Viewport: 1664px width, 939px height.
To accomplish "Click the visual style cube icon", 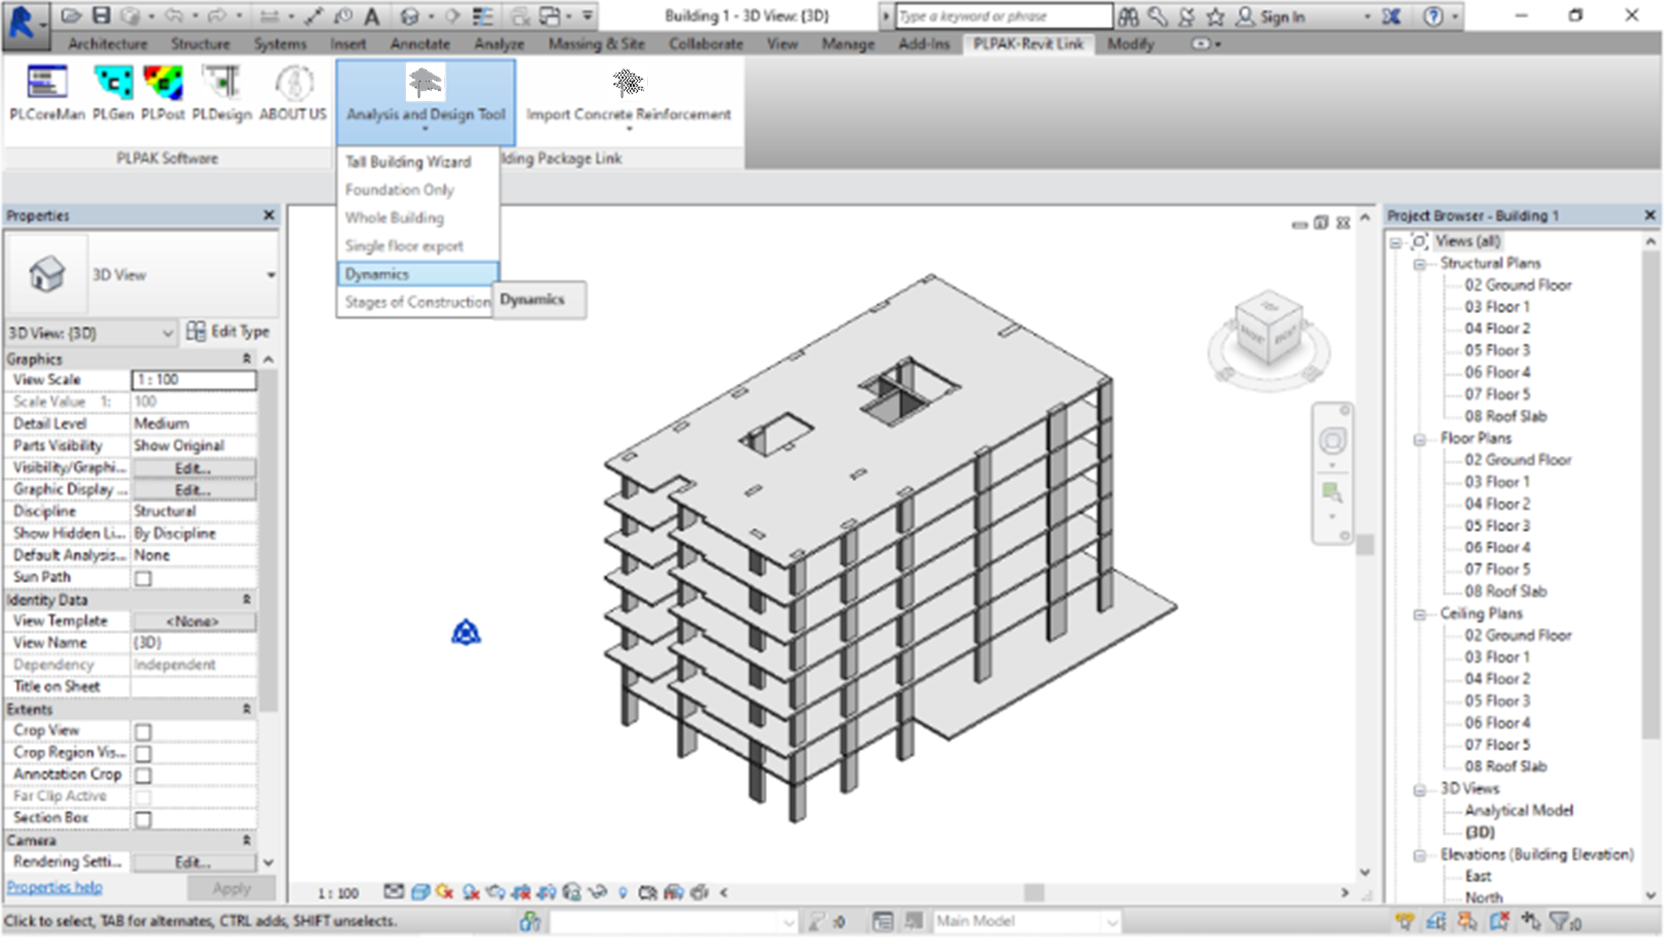I will [x=419, y=892].
